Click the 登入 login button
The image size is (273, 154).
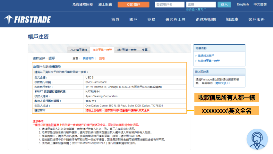pos(224,4)
